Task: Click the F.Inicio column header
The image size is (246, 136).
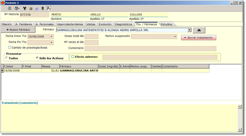Action: 13,66
